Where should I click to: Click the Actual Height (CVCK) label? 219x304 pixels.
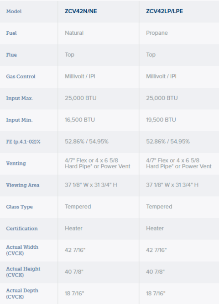(23, 272)
